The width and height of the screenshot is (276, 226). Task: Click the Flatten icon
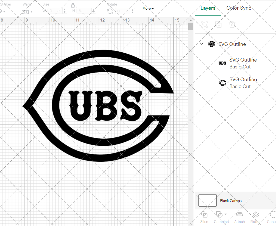[256, 214]
